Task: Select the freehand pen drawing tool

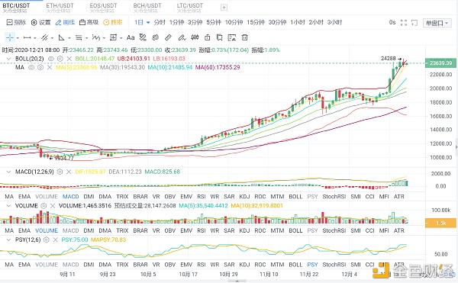Action: 182,37
